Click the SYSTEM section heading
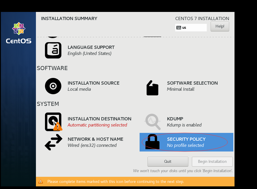Screen dimensions: 257x189 point(48,104)
